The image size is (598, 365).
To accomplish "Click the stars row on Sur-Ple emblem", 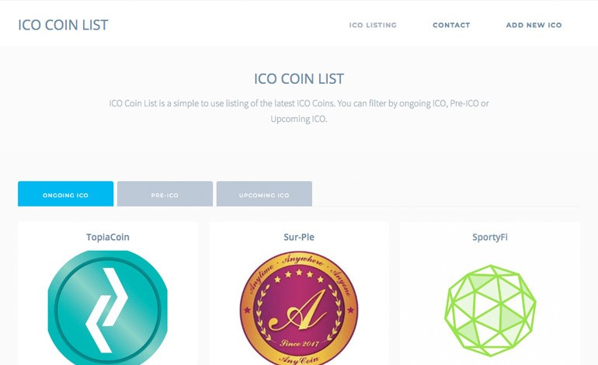I will point(299,275).
